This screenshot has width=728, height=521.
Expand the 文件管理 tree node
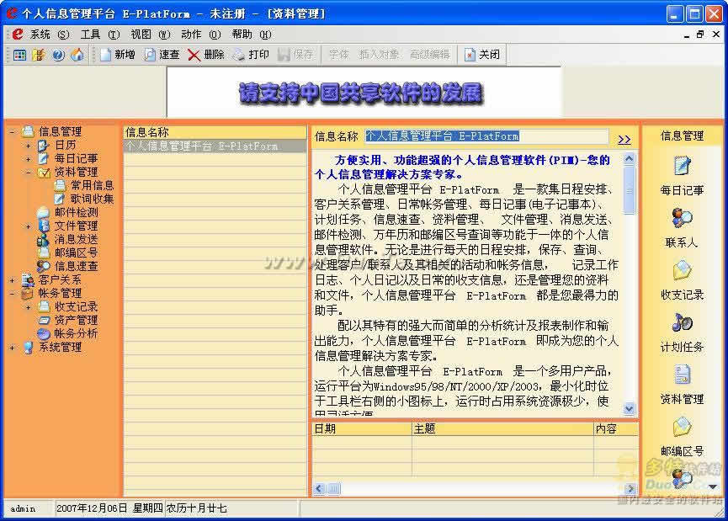click(29, 226)
